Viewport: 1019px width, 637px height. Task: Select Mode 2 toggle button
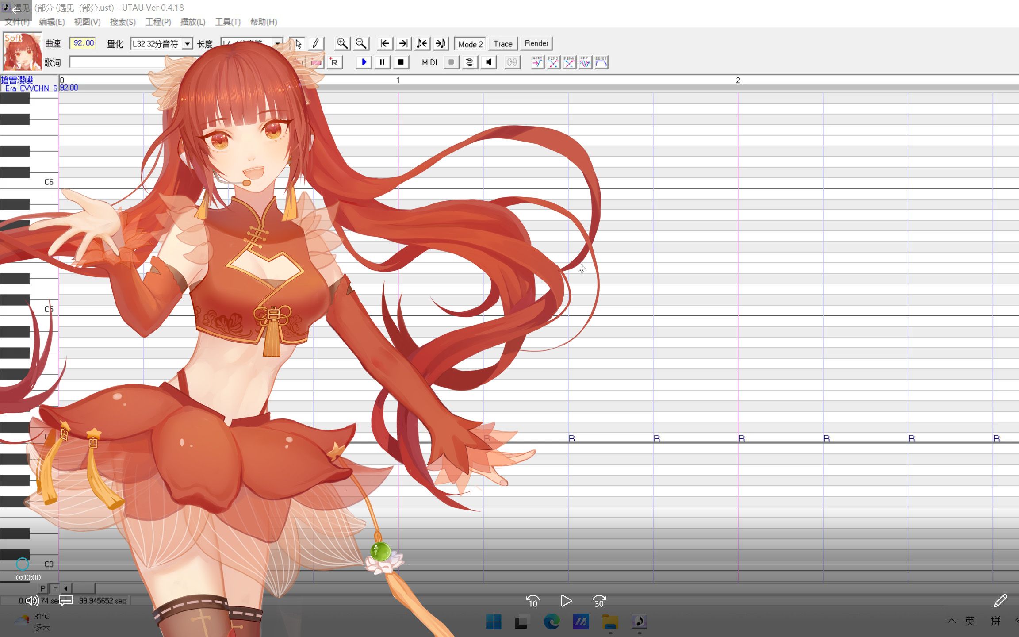coord(470,43)
